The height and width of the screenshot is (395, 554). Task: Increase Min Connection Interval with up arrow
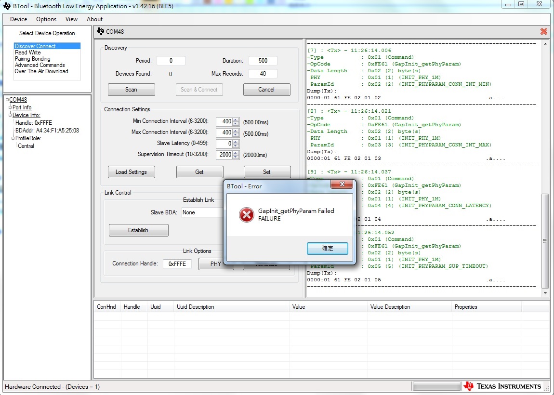[236, 119]
